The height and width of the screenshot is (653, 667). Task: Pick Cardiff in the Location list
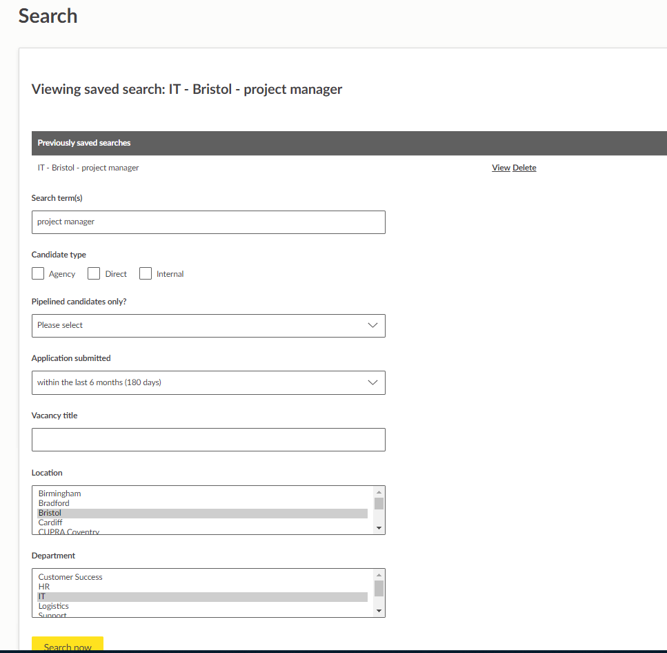50,523
